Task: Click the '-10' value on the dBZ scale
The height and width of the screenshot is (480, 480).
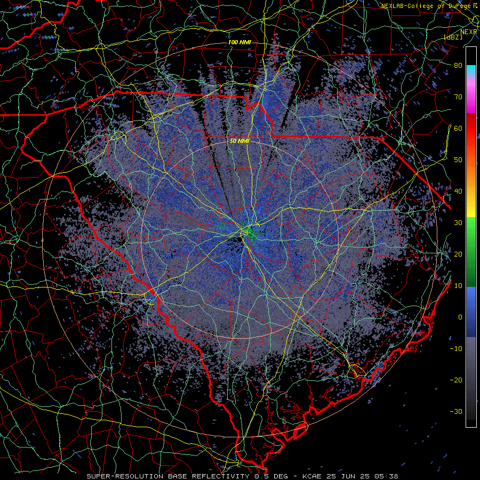Action: click(456, 348)
